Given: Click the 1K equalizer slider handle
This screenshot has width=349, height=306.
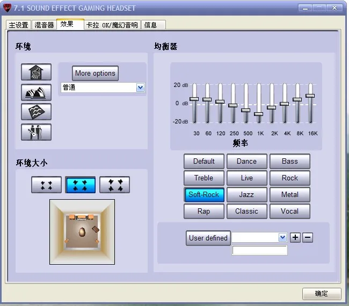Looking at the screenshot, I should 259,114.
